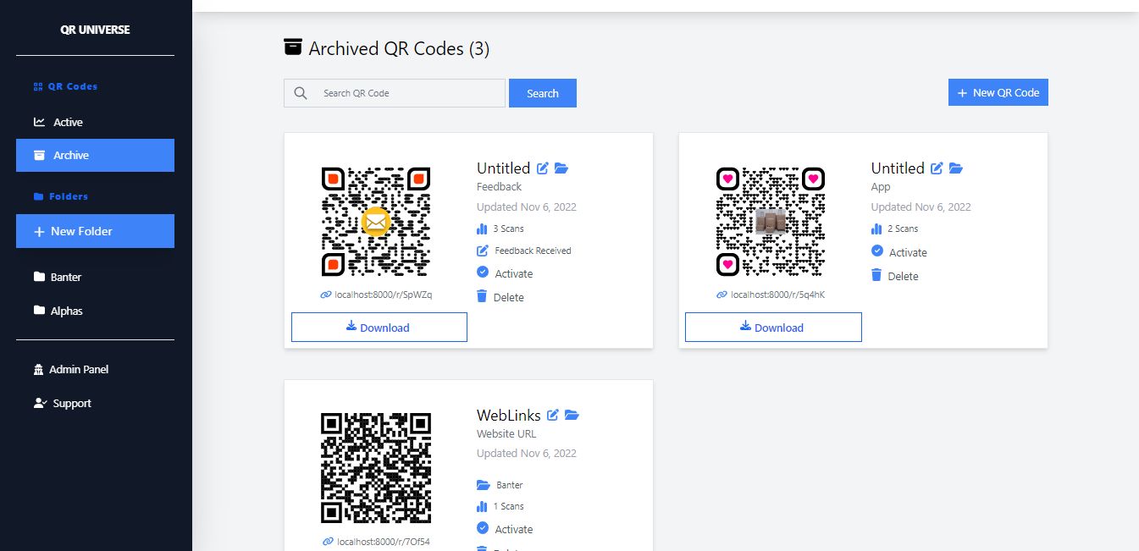Activate the WebLinks QR code

505,529
